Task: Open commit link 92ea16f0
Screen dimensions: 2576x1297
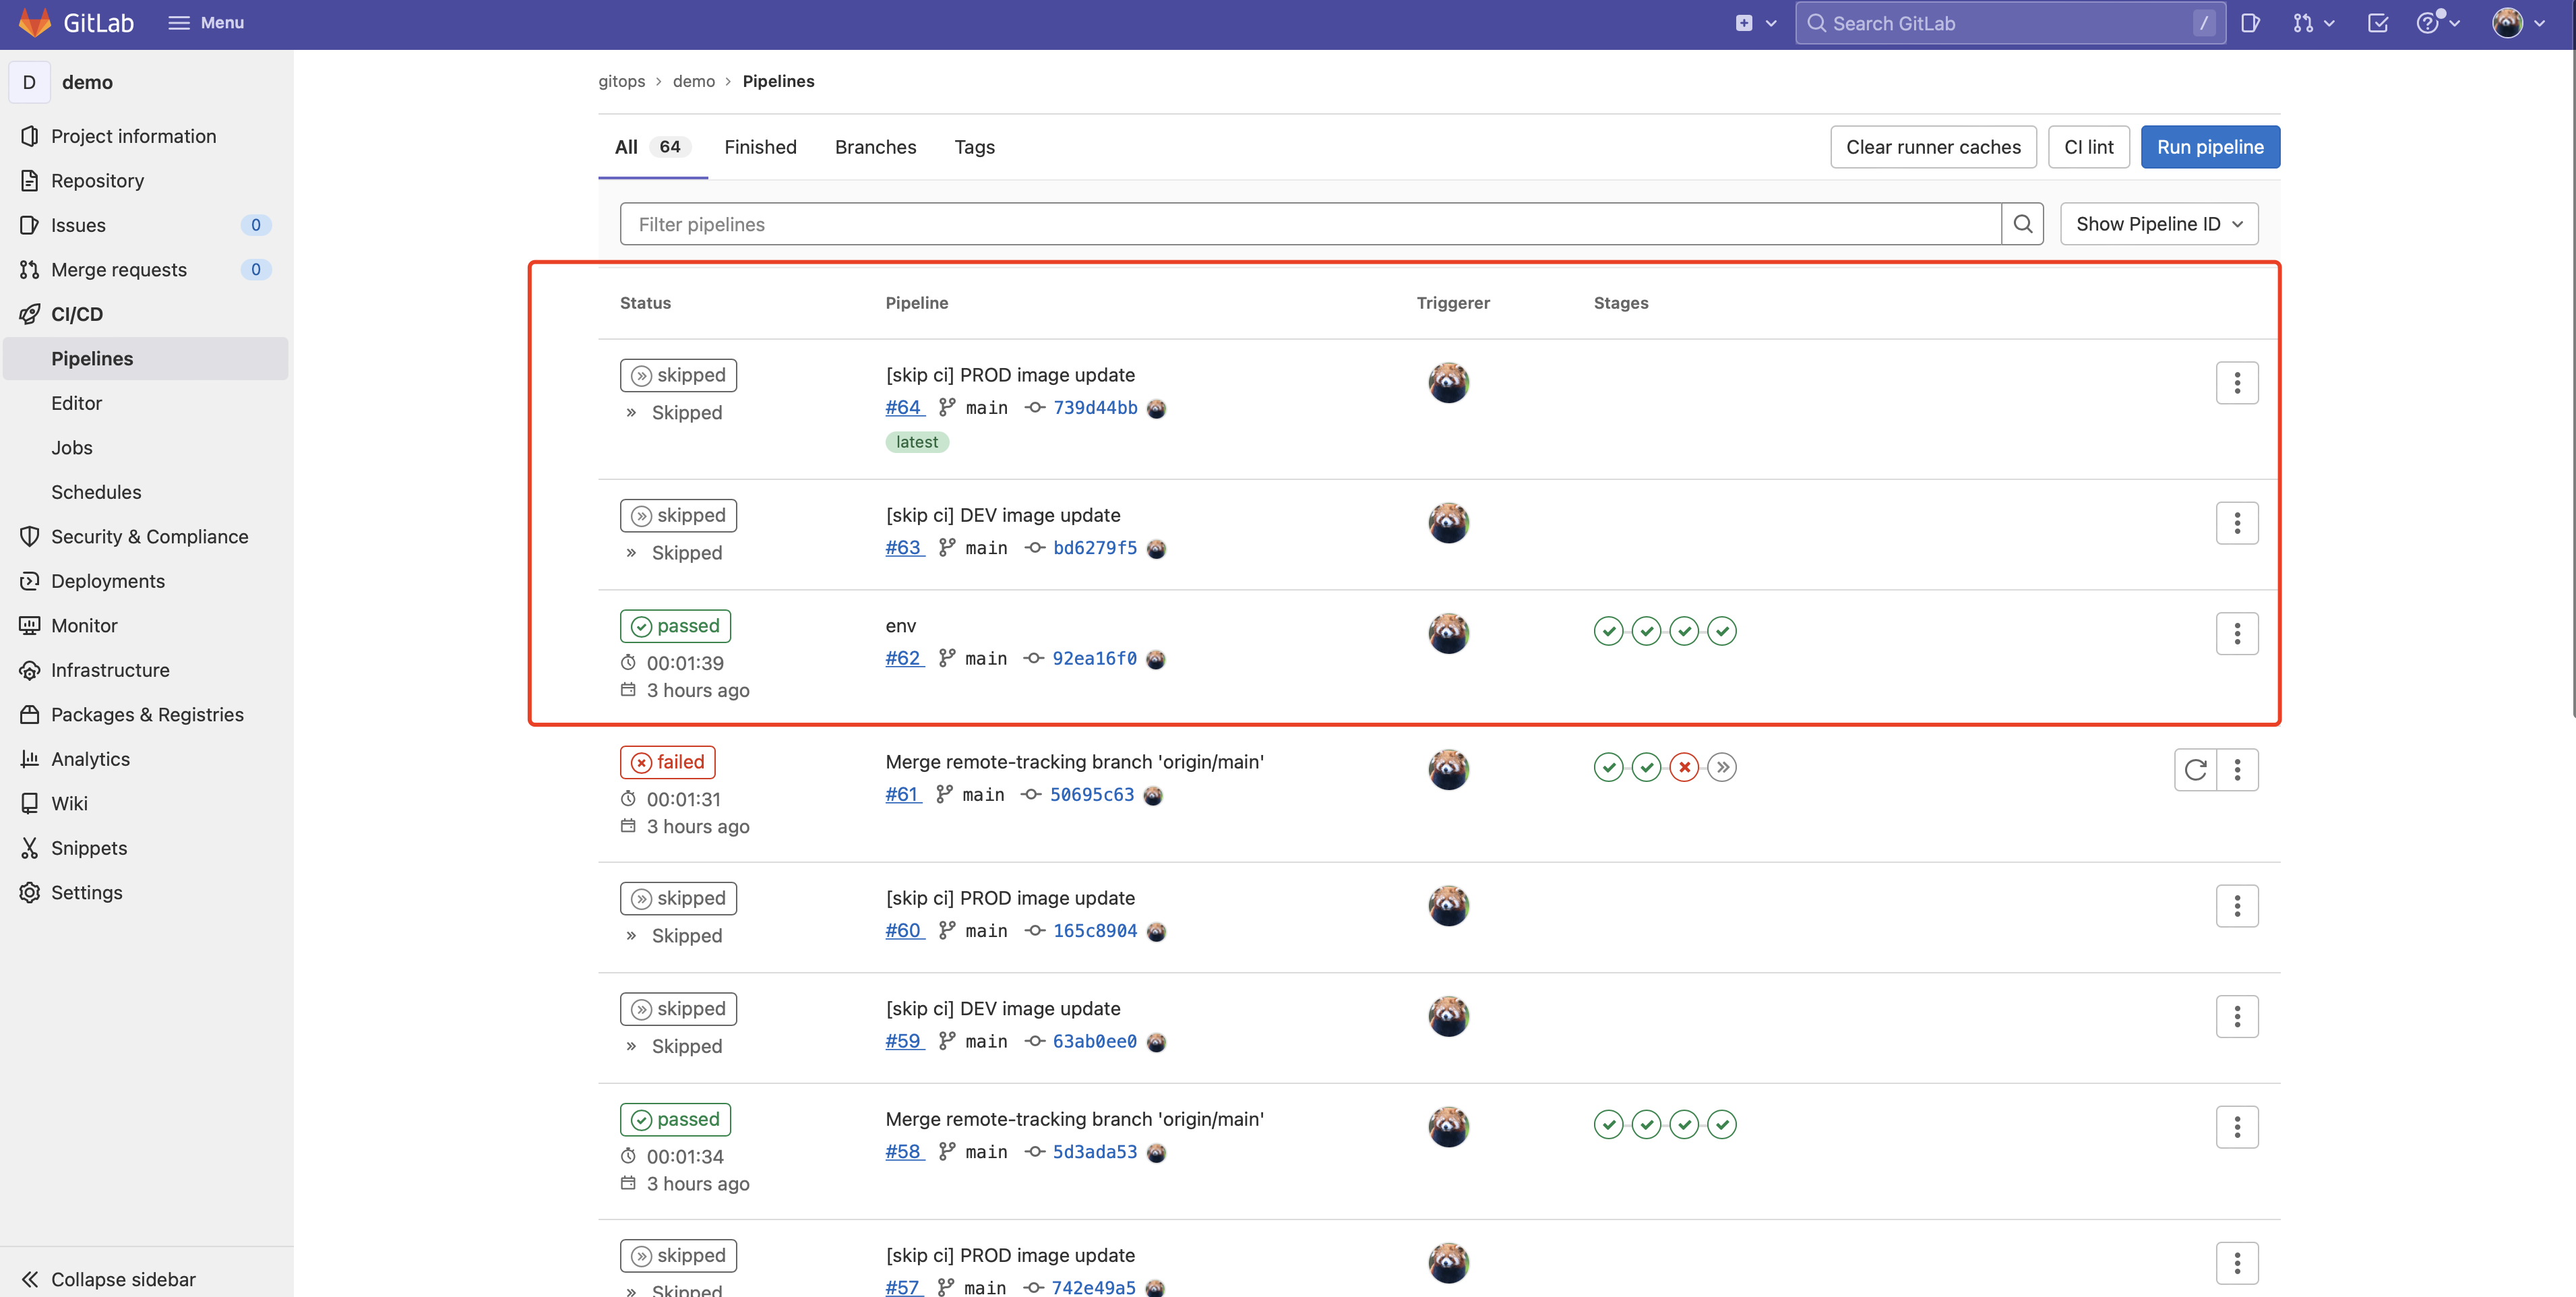Action: coord(1094,658)
